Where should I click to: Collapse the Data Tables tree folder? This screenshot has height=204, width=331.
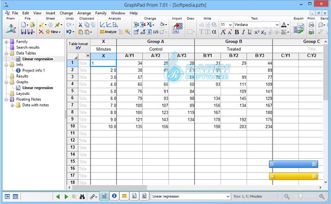click(6, 53)
